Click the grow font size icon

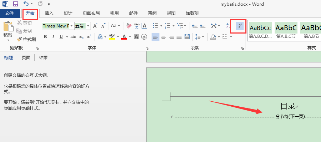(x=95, y=26)
